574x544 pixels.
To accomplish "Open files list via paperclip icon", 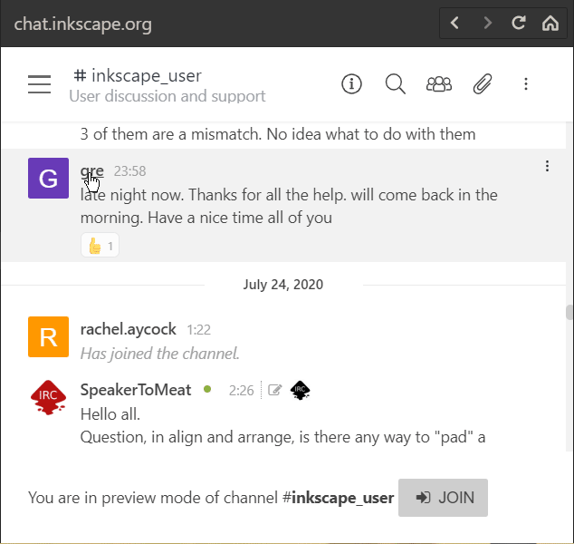I will [483, 84].
